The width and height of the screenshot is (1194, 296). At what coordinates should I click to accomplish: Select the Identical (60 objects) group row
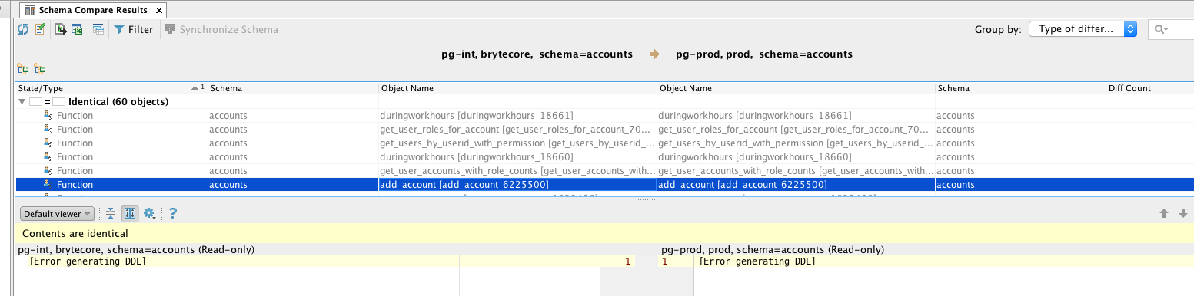pos(604,101)
